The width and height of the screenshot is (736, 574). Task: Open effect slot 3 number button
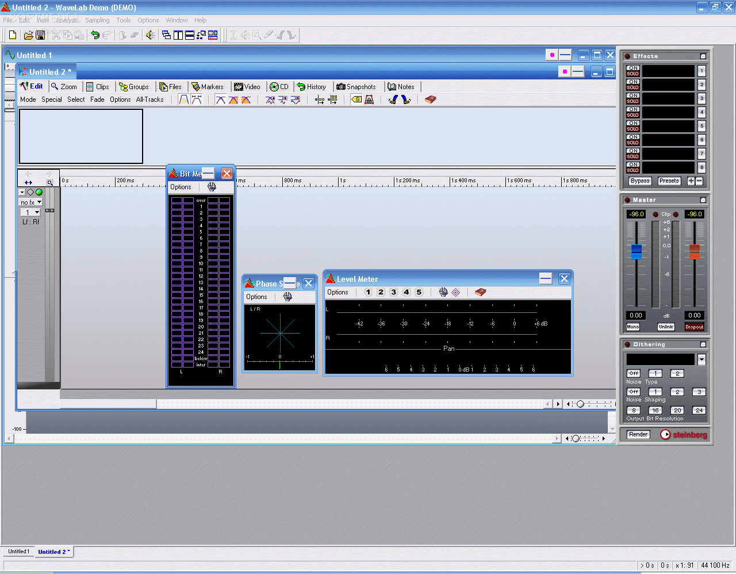(701, 98)
